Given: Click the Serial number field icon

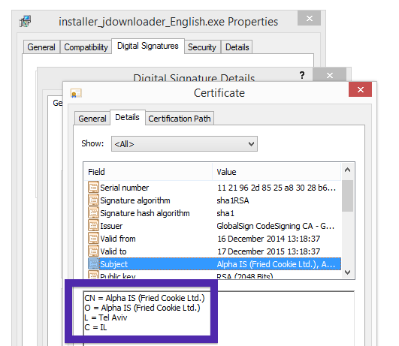Looking at the screenshot, I should click(93, 188).
